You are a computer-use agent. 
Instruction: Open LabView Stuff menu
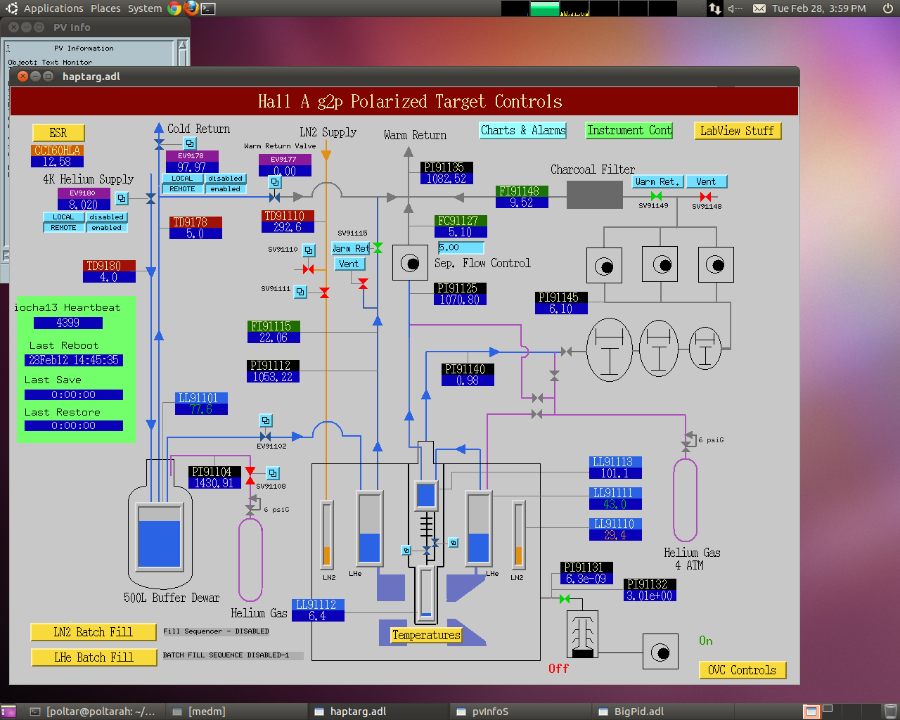click(737, 131)
